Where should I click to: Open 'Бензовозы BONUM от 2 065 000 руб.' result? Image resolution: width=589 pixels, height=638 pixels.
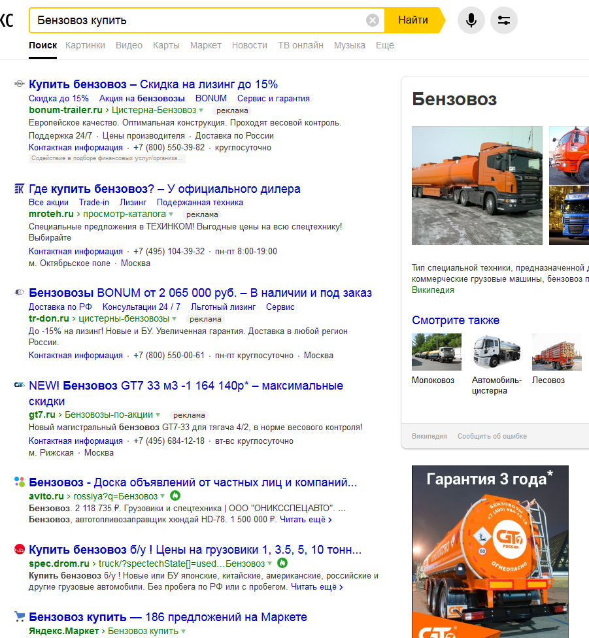tap(200, 293)
